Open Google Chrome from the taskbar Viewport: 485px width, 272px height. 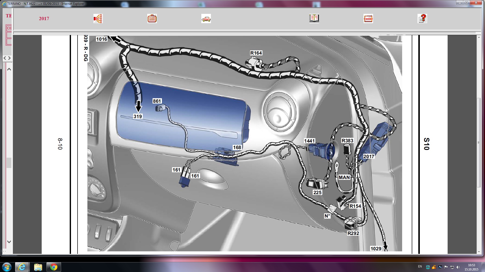pyautogui.click(x=54, y=267)
